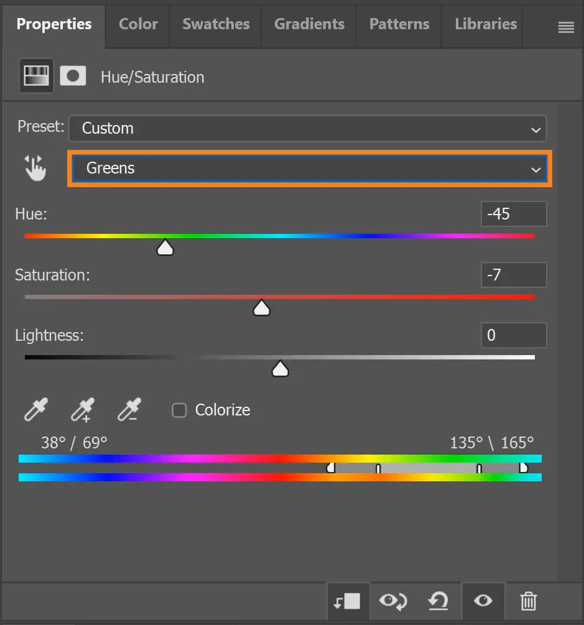Delete this adjustment layer
Screen dimensions: 584x625
[528, 601]
